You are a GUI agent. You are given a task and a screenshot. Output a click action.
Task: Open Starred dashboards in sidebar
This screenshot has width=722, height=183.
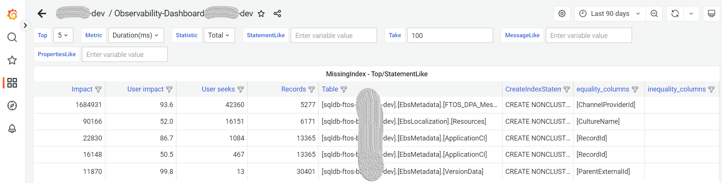tap(12, 60)
